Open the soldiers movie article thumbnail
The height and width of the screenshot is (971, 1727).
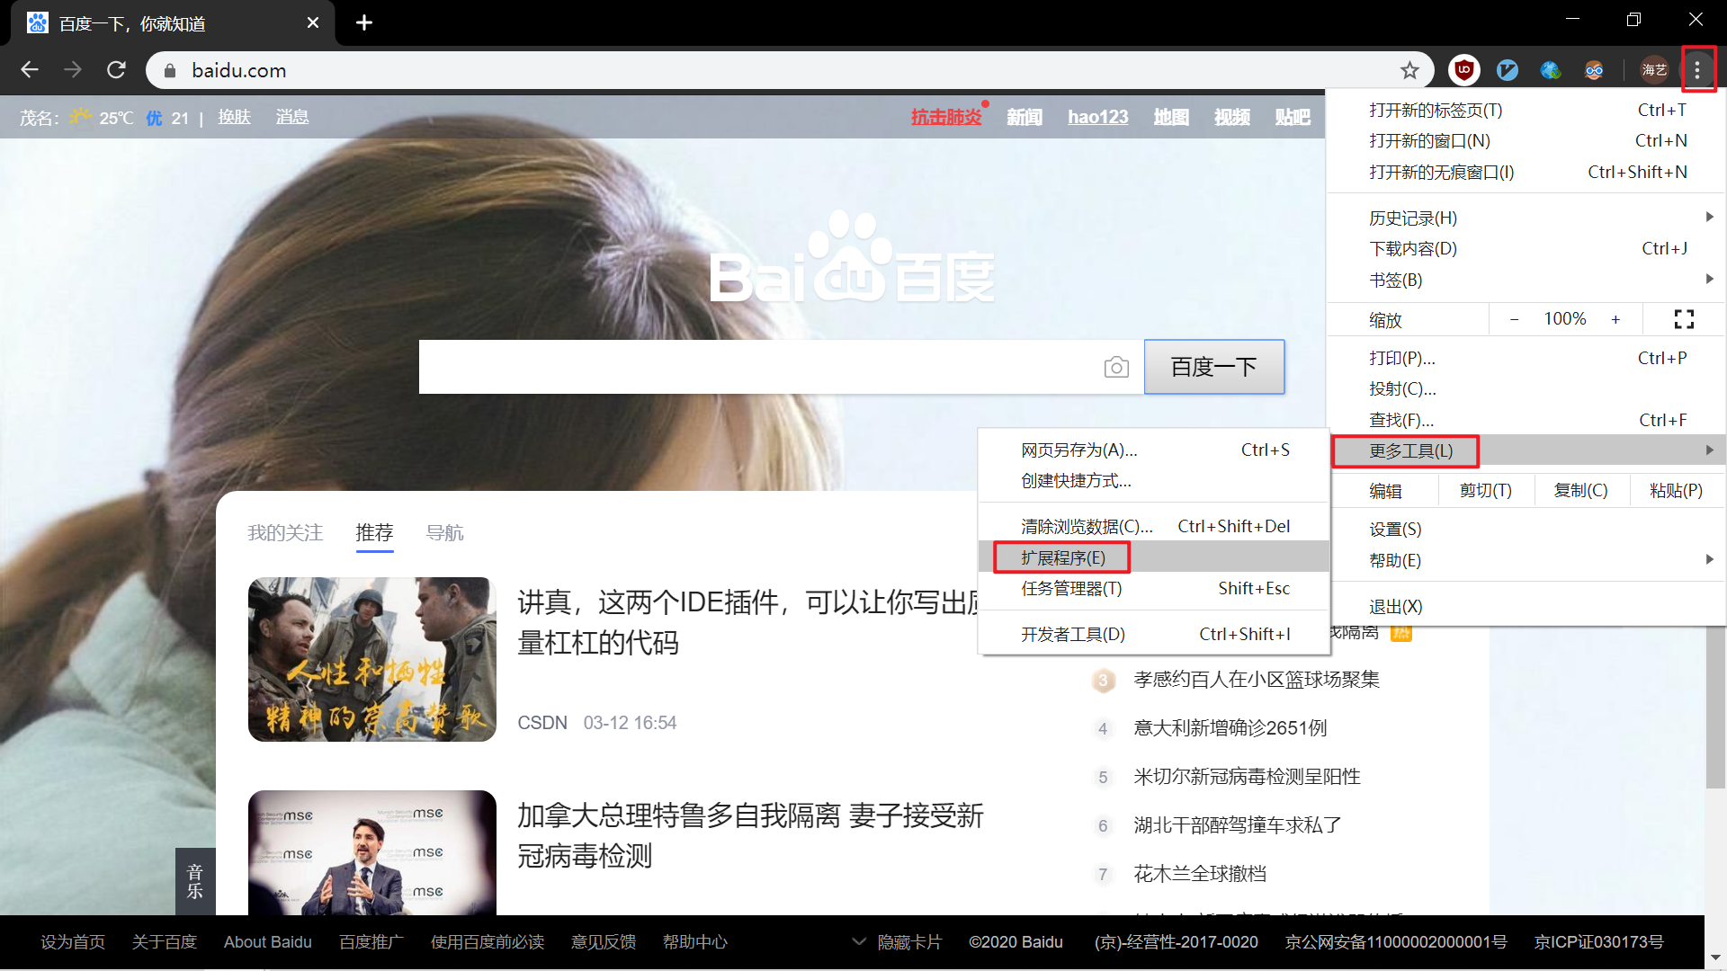(x=372, y=659)
